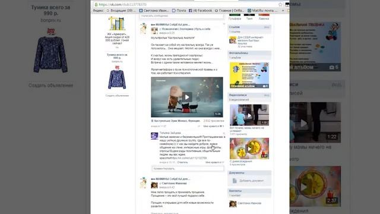Open the Главная | Orifla... bookmark
380x214 pixels.
coord(230,11)
